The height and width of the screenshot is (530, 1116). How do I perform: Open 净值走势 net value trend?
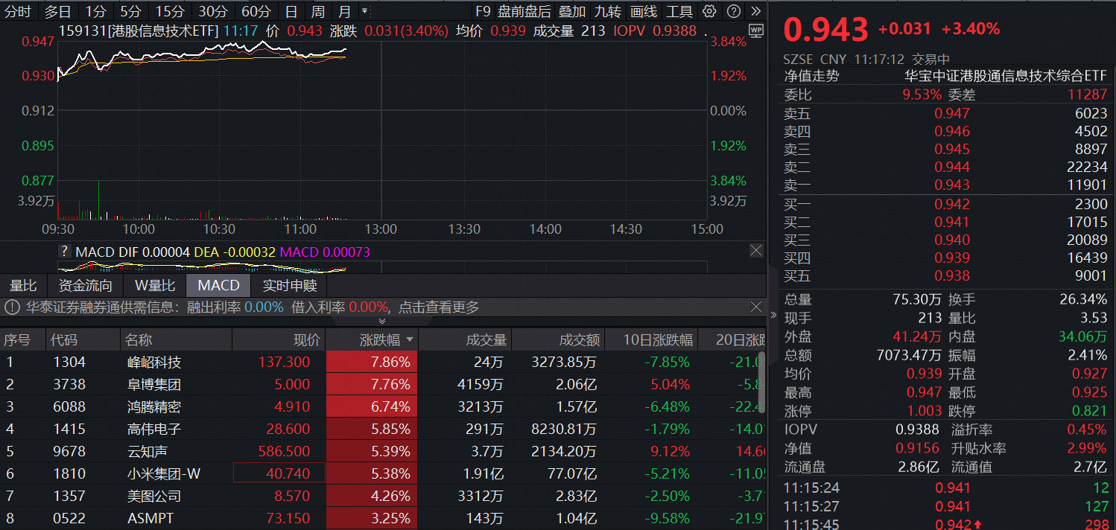811,76
